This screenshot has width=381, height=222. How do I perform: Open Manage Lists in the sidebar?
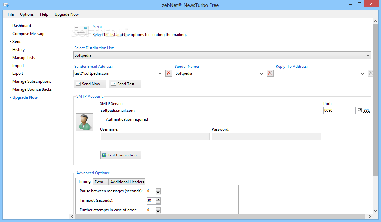point(23,58)
